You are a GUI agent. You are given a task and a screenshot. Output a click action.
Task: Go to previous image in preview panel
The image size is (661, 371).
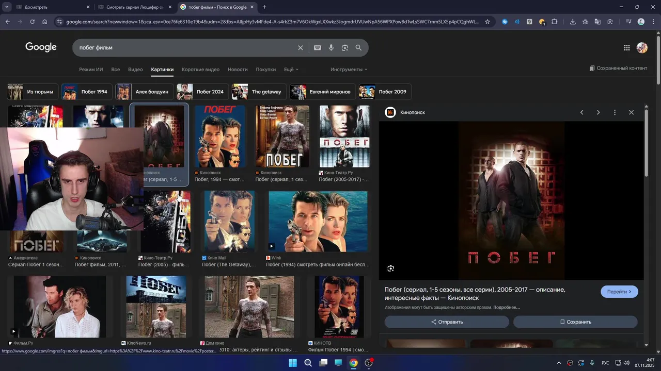[x=581, y=112]
